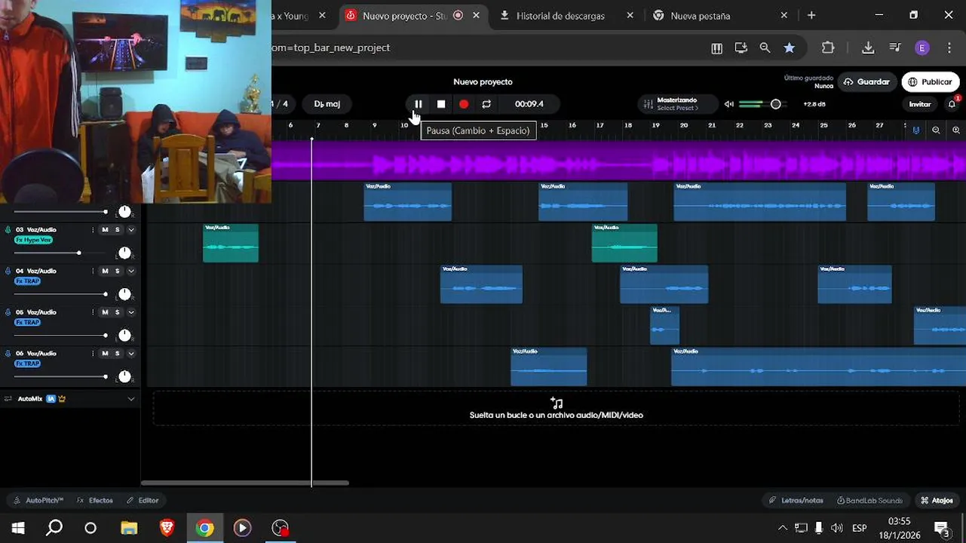Screen dimensions: 966x543
Task: Open the Editor tab in bottom bar
Action: (143, 500)
